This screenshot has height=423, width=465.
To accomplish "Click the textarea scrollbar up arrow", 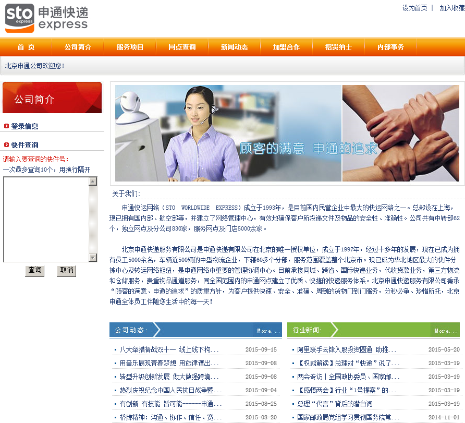I will 93,181.
